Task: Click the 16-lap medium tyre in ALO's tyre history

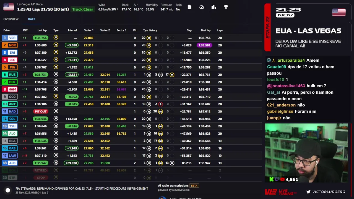Action: coord(160,134)
